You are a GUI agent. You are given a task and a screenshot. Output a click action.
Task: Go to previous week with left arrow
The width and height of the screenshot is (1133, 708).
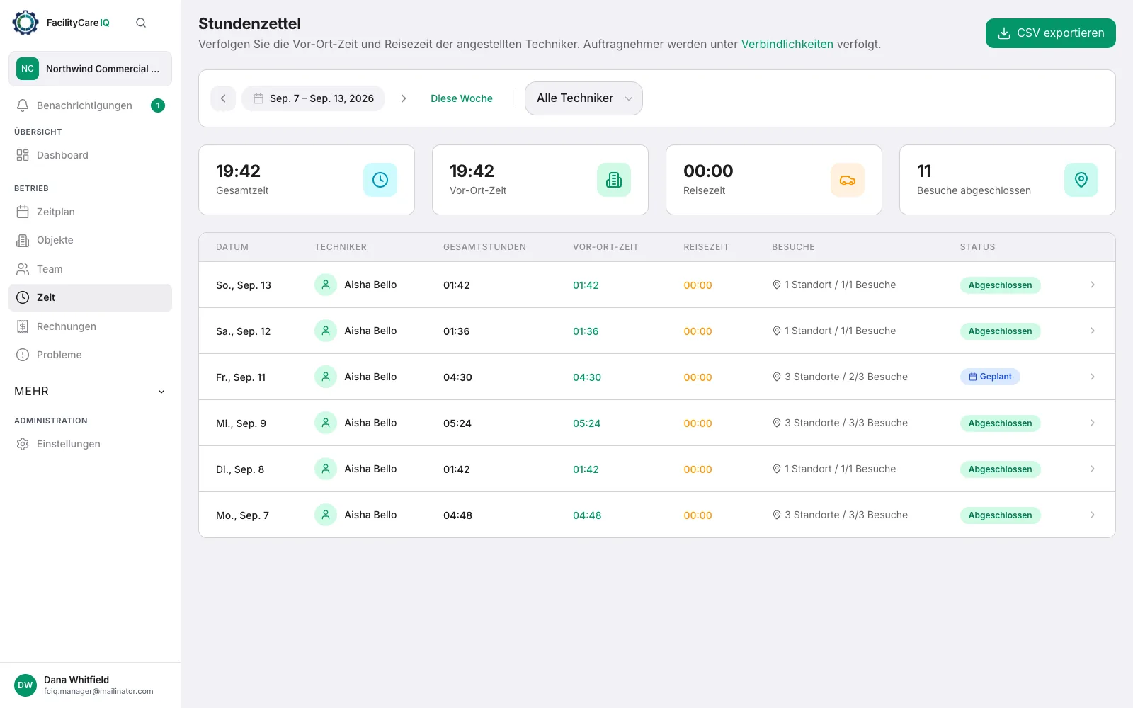pyautogui.click(x=223, y=98)
